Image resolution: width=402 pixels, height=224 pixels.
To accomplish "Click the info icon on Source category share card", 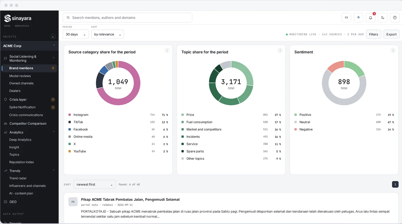I will pyautogui.click(x=167, y=50).
